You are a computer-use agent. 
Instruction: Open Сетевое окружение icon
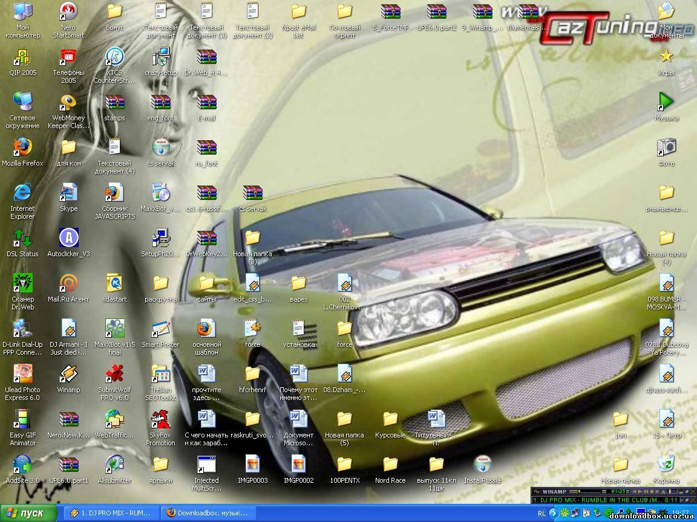pyautogui.click(x=22, y=111)
